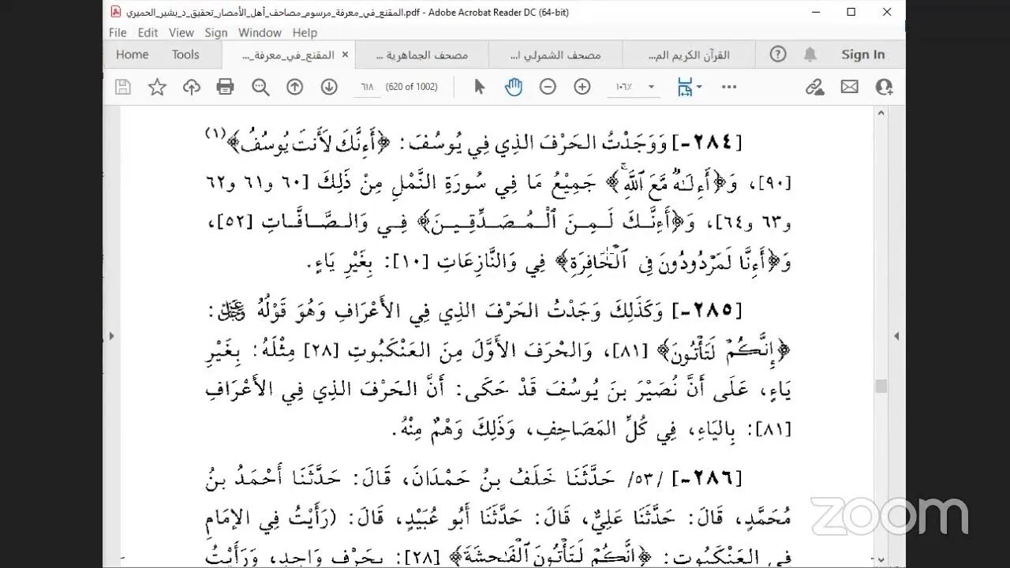Print the document with the printer icon
The width and height of the screenshot is (1010, 568).
click(226, 87)
